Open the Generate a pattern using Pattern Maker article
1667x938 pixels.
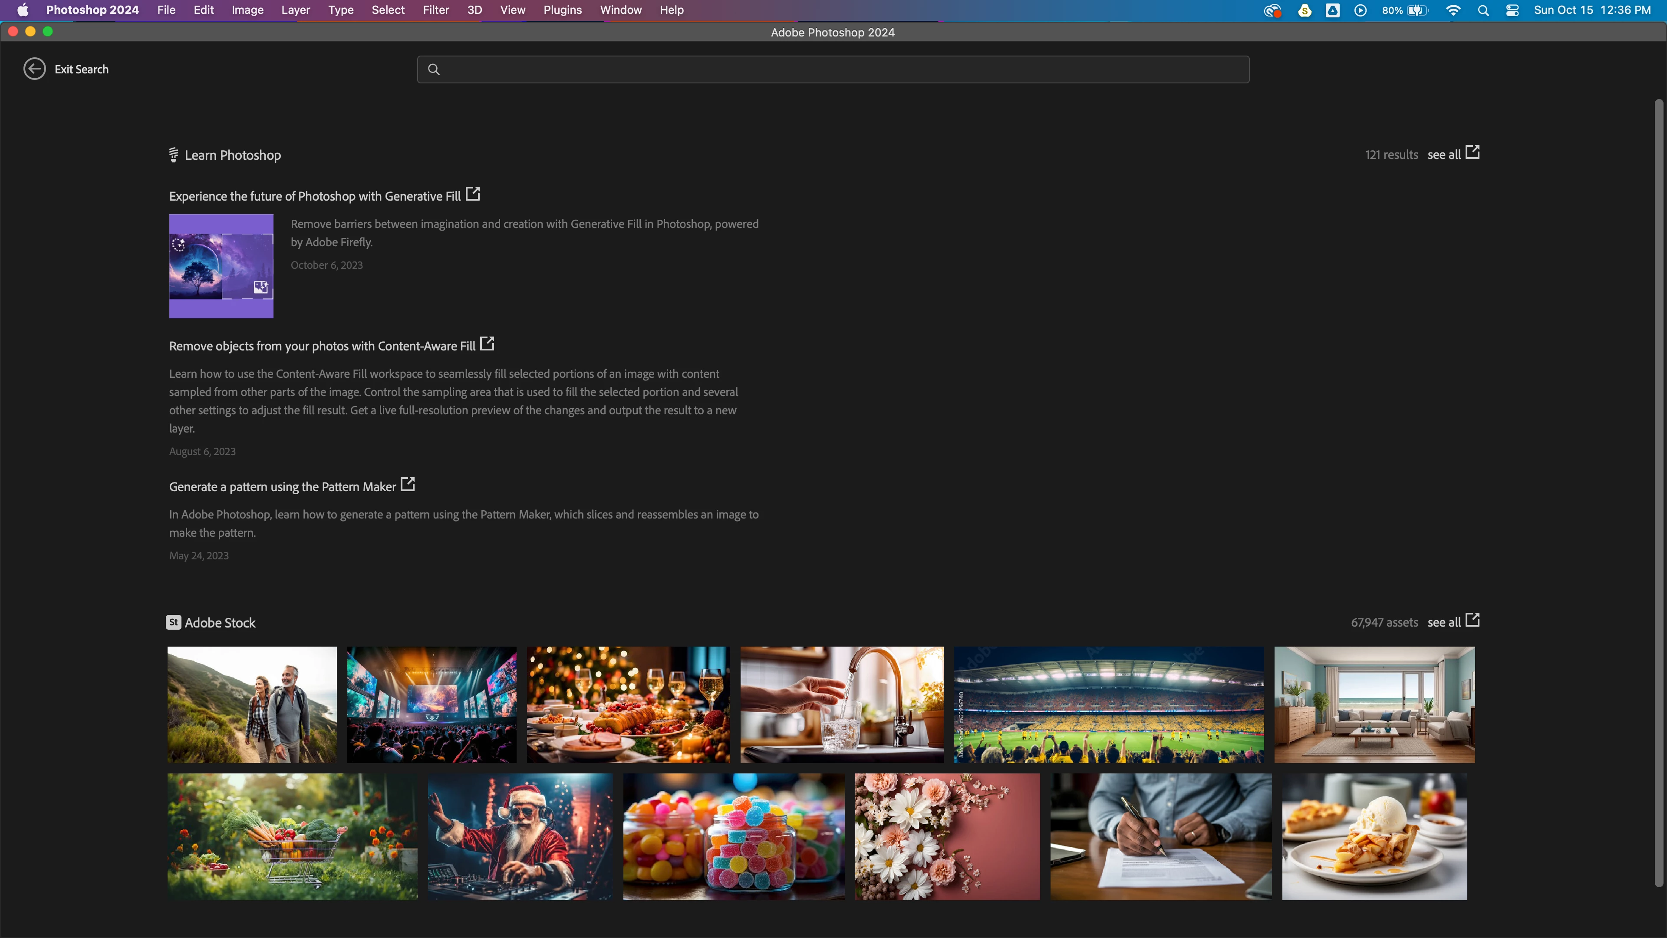[282, 487]
